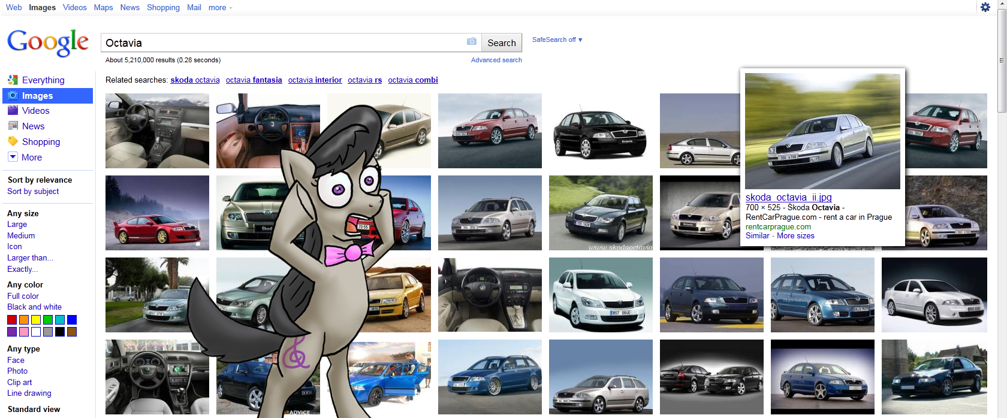This screenshot has width=1007, height=418.
Task: Click the News newspaper icon
Action: [x=13, y=126]
